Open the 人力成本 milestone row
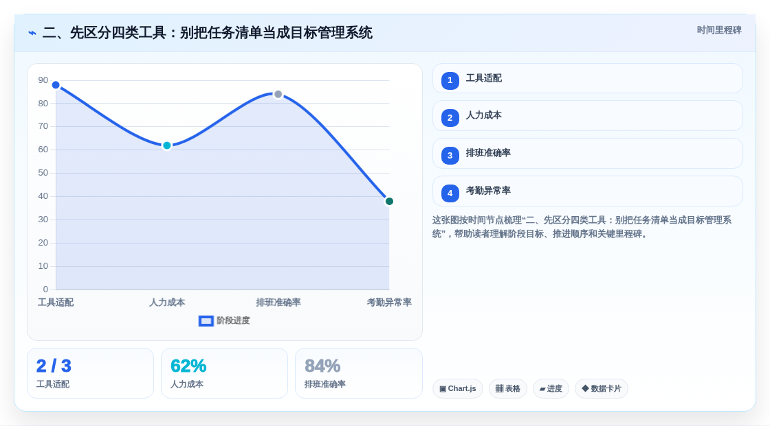Viewport: 770px width, 426px height. coord(587,116)
